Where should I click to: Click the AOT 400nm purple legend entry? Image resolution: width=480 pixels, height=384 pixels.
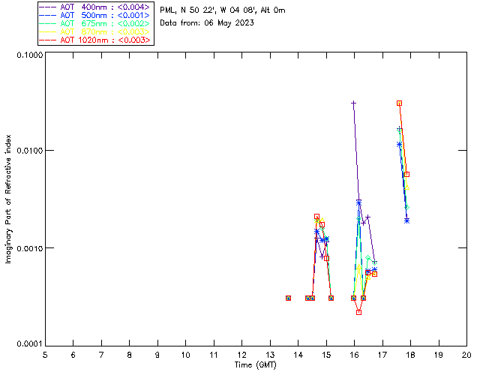tap(94, 7)
